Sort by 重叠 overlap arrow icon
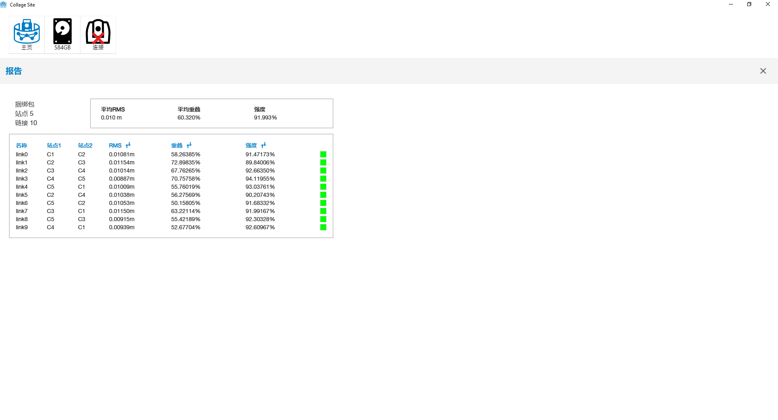Screen dimensions: 778x420 coord(189,145)
